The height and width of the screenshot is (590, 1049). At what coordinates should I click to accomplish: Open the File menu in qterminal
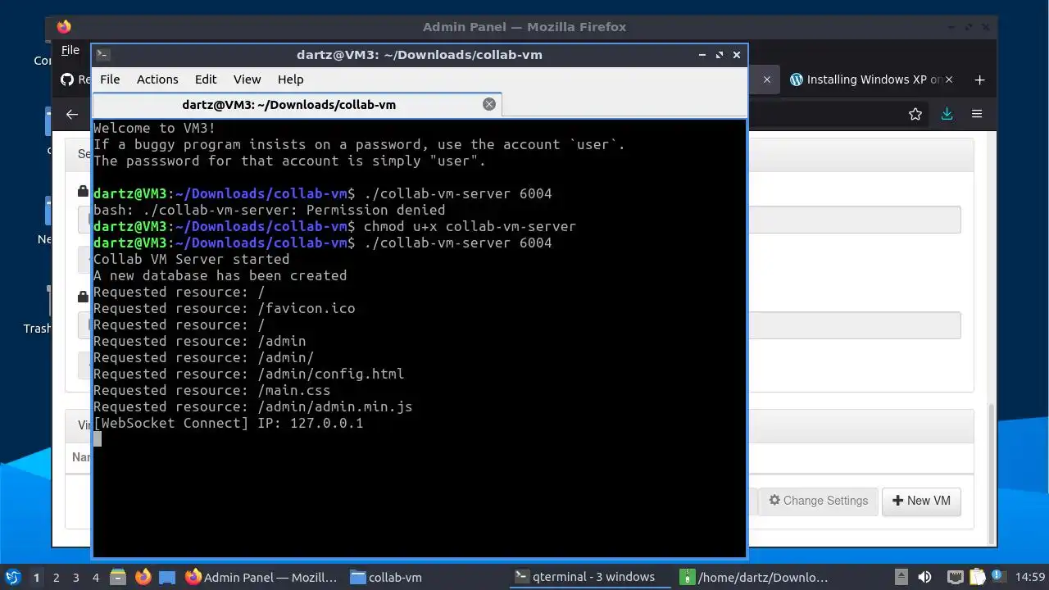click(110, 79)
